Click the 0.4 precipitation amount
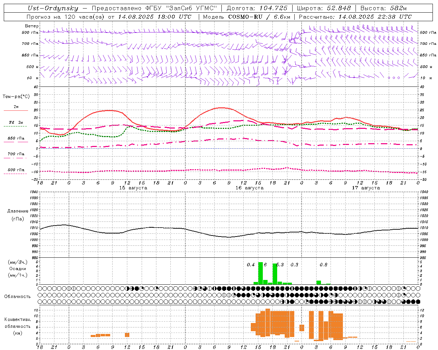This screenshot has height=350, width=438. 251,265
